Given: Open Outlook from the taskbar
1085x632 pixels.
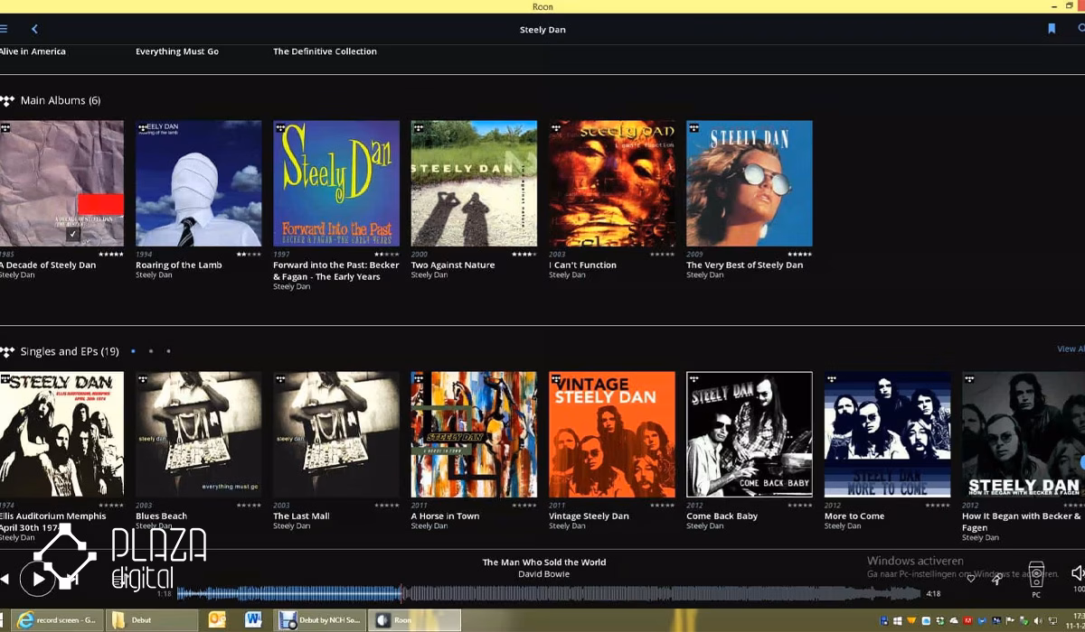Looking at the screenshot, I should tap(217, 620).
